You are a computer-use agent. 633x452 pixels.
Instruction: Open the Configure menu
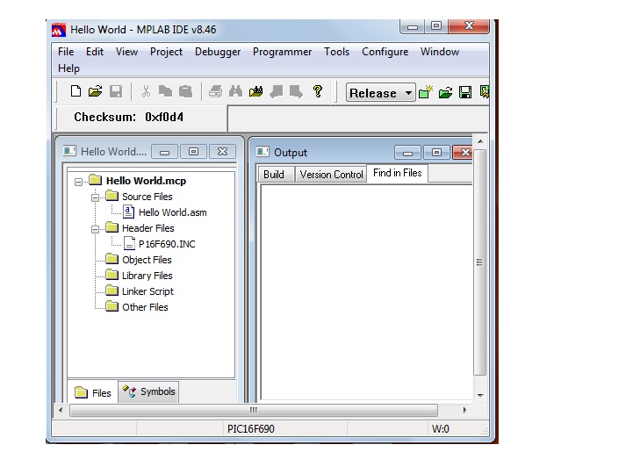coord(385,52)
